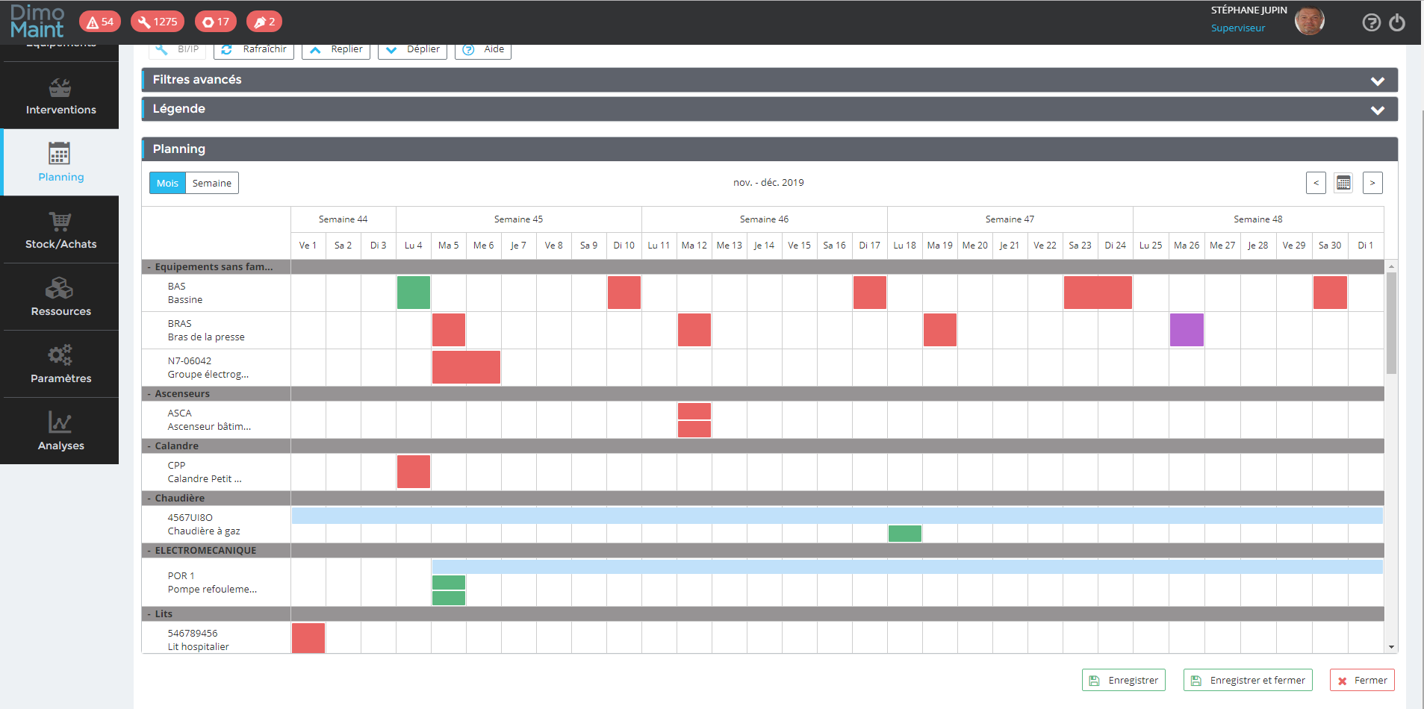
Task: Open the calendar date picker icon
Action: [x=1343, y=183]
